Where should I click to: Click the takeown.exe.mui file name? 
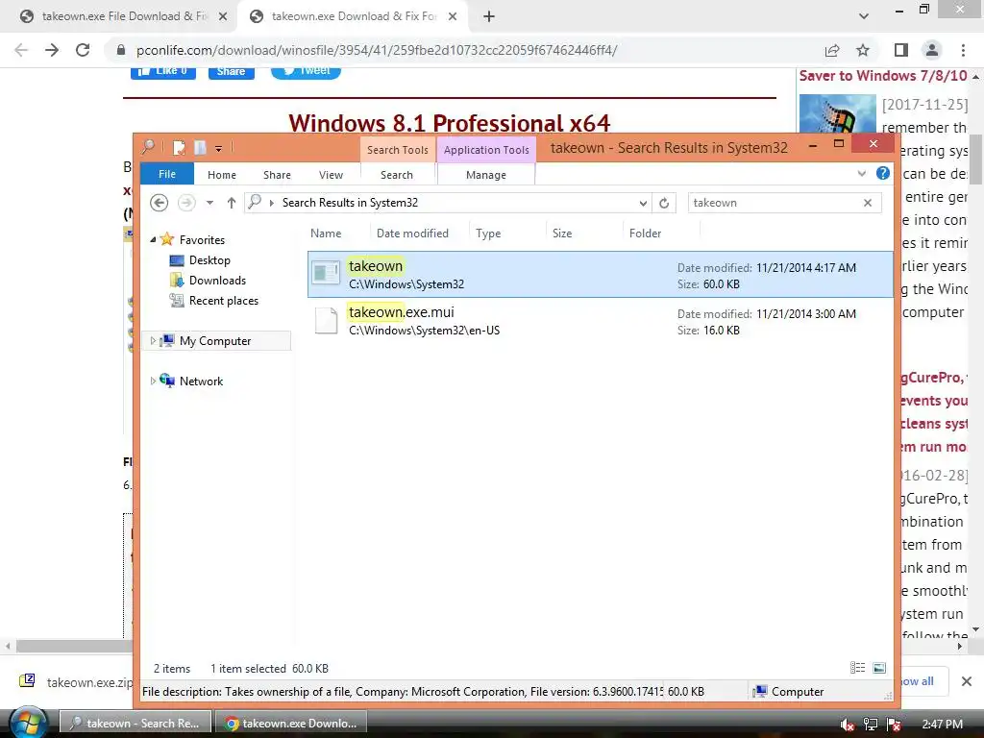(x=401, y=312)
